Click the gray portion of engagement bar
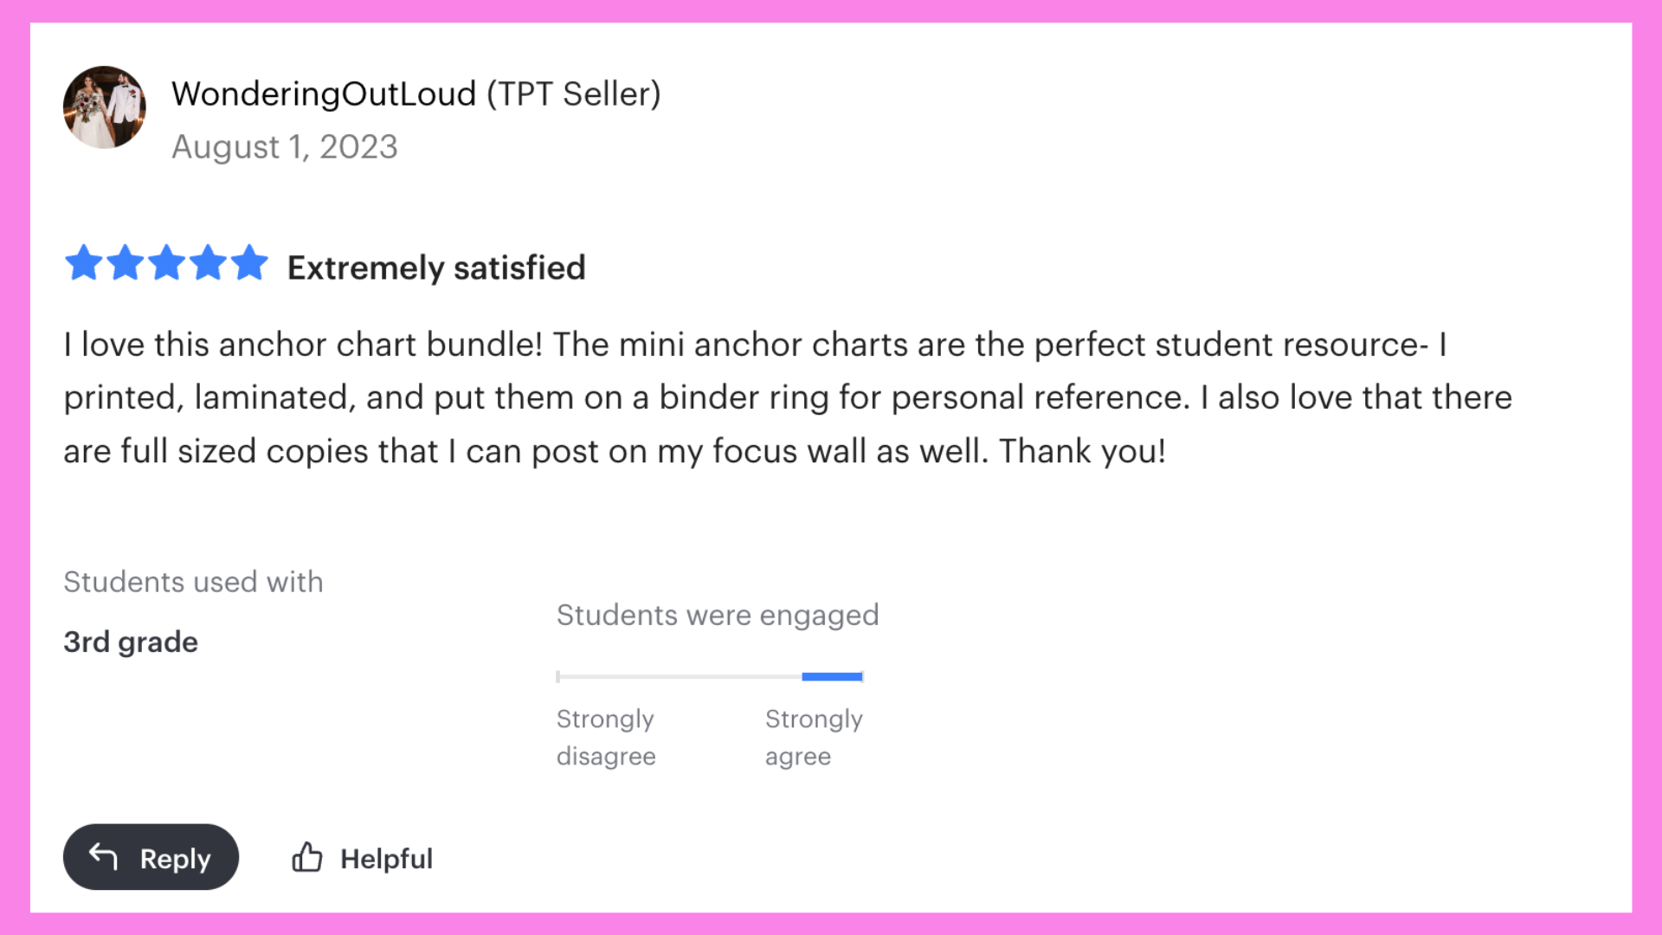Screen dimensions: 1662x935 click(680, 676)
